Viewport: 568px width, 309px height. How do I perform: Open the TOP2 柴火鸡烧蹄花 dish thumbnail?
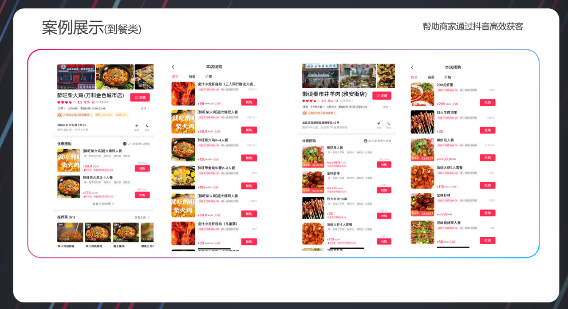click(98, 232)
